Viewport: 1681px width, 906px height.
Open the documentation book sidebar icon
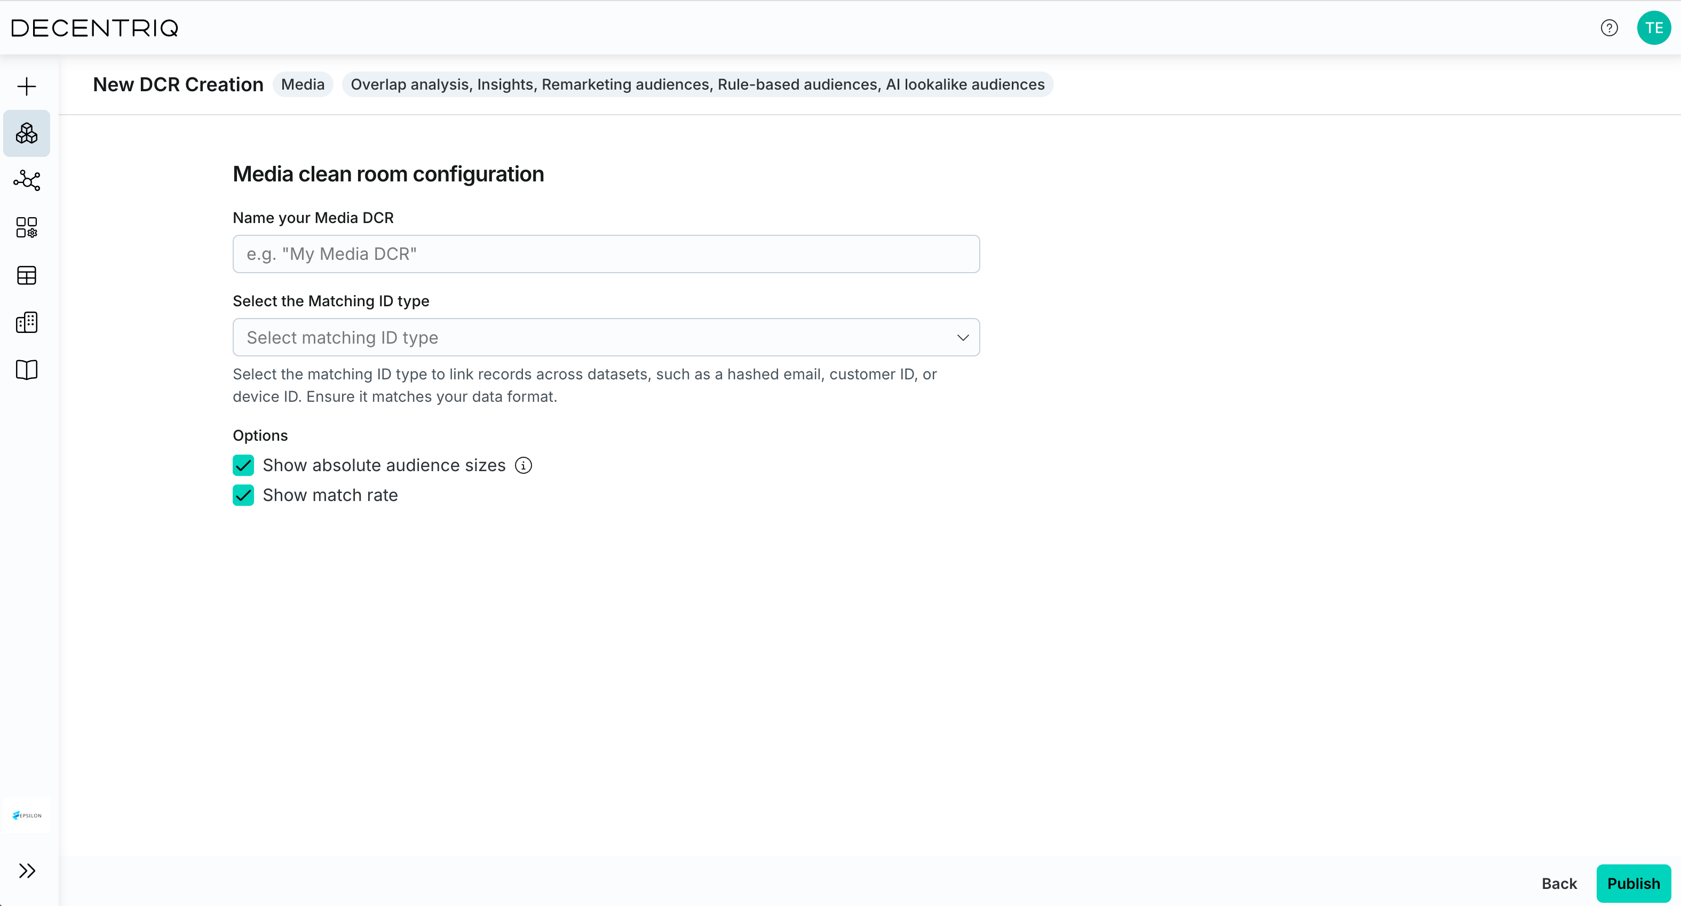coord(27,370)
